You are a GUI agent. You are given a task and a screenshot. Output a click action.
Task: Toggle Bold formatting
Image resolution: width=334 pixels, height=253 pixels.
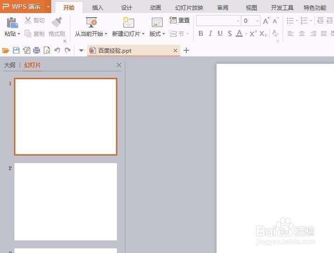pos(201,34)
